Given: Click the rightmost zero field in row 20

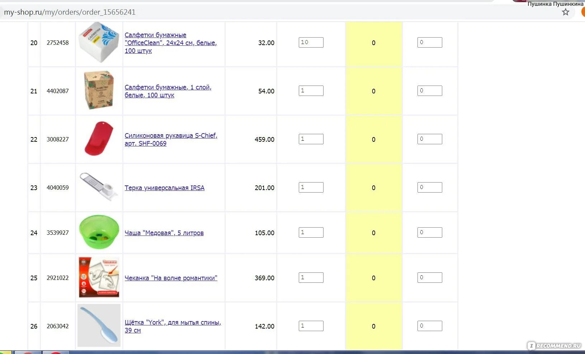Looking at the screenshot, I should [430, 42].
